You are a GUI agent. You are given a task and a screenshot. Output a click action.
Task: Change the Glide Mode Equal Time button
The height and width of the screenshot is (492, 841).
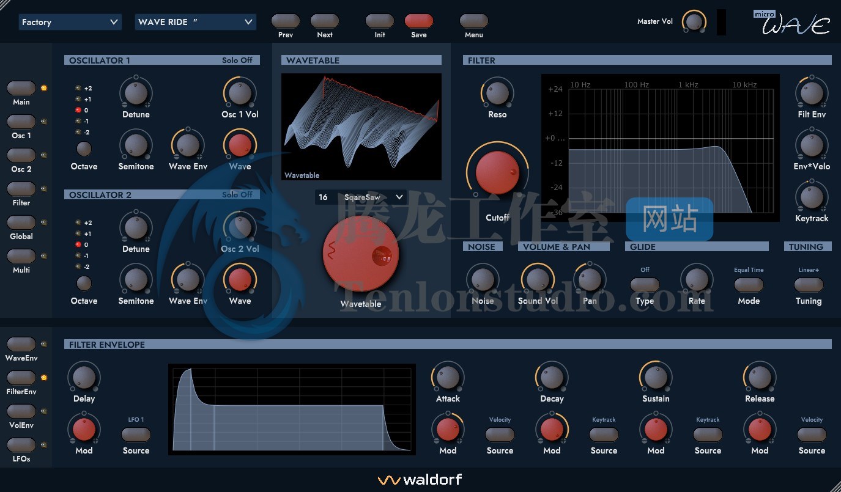749,285
